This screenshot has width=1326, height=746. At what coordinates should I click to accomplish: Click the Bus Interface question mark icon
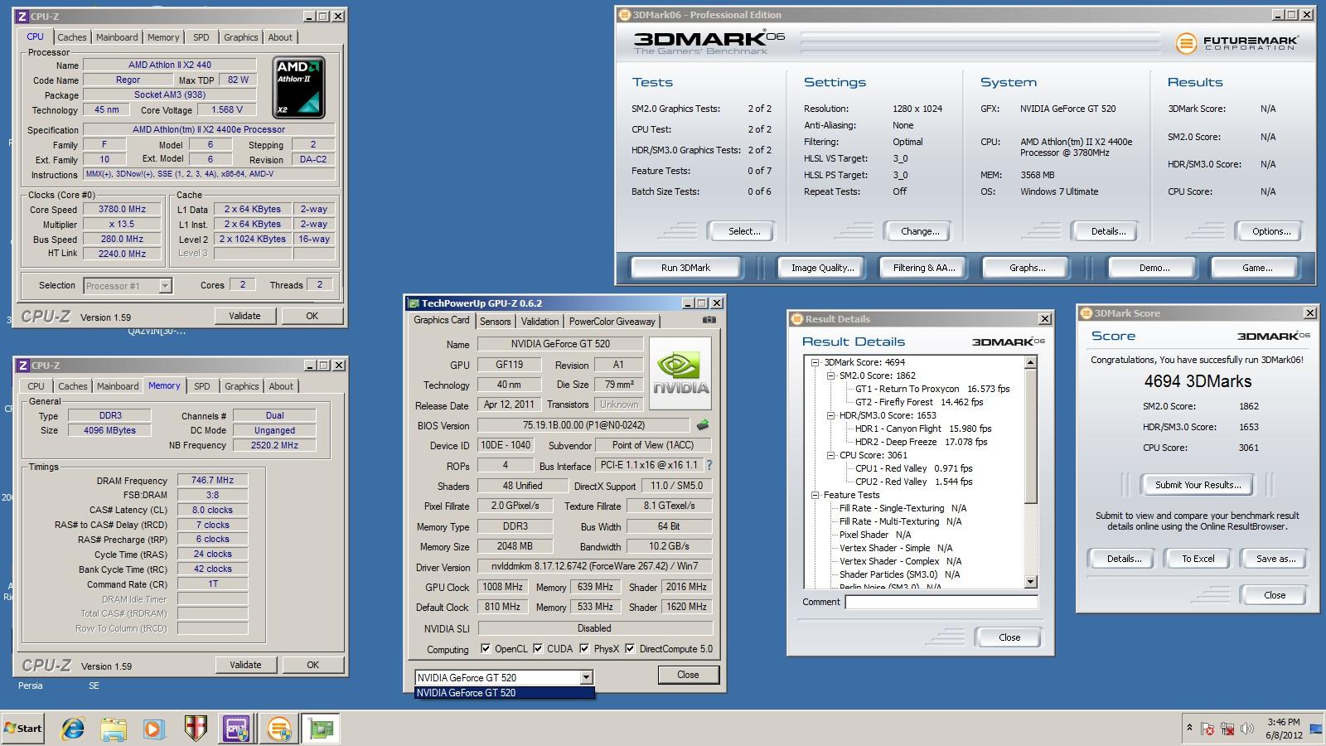tap(709, 465)
